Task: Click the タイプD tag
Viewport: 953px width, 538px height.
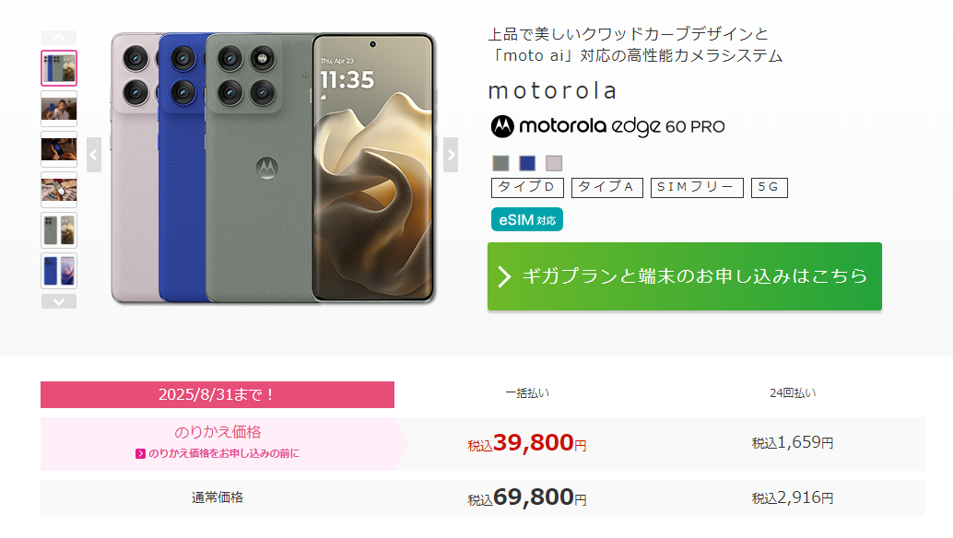Action: point(527,188)
